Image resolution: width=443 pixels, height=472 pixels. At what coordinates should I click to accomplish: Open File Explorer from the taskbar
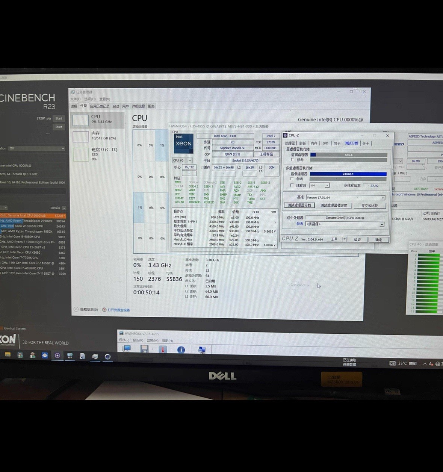click(8, 355)
